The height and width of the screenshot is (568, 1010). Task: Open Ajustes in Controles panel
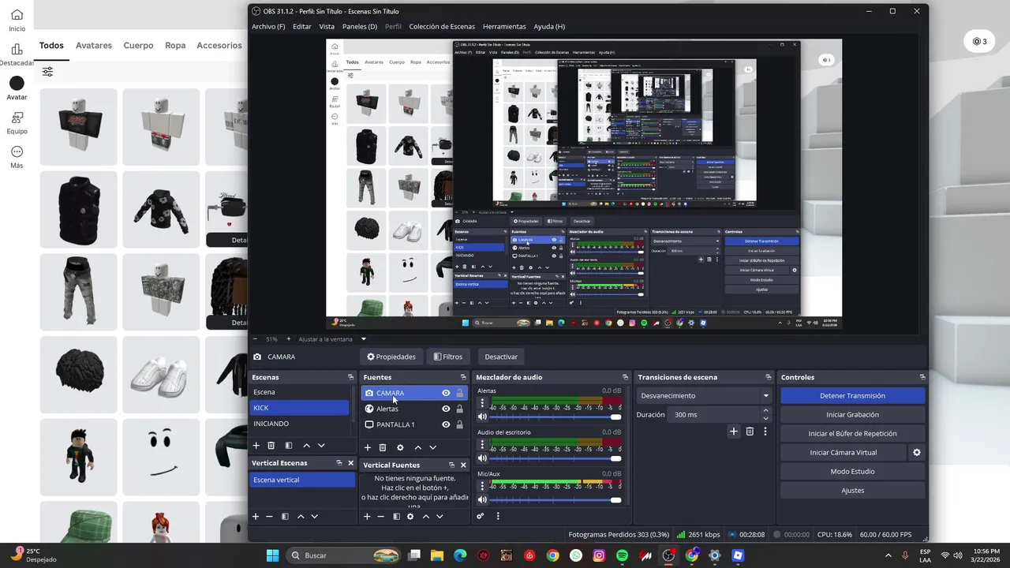pyautogui.click(x=852, y=490)
